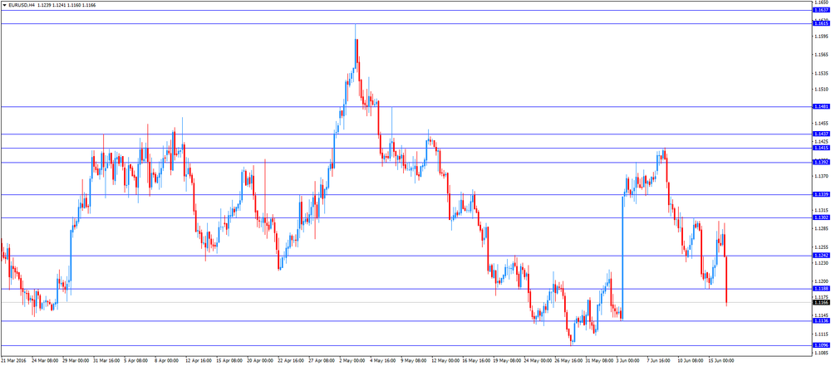This screenshot has height=366, width=831.
Task: Click the 1.1085 price scale value
Action: click(x=822, y=352)
